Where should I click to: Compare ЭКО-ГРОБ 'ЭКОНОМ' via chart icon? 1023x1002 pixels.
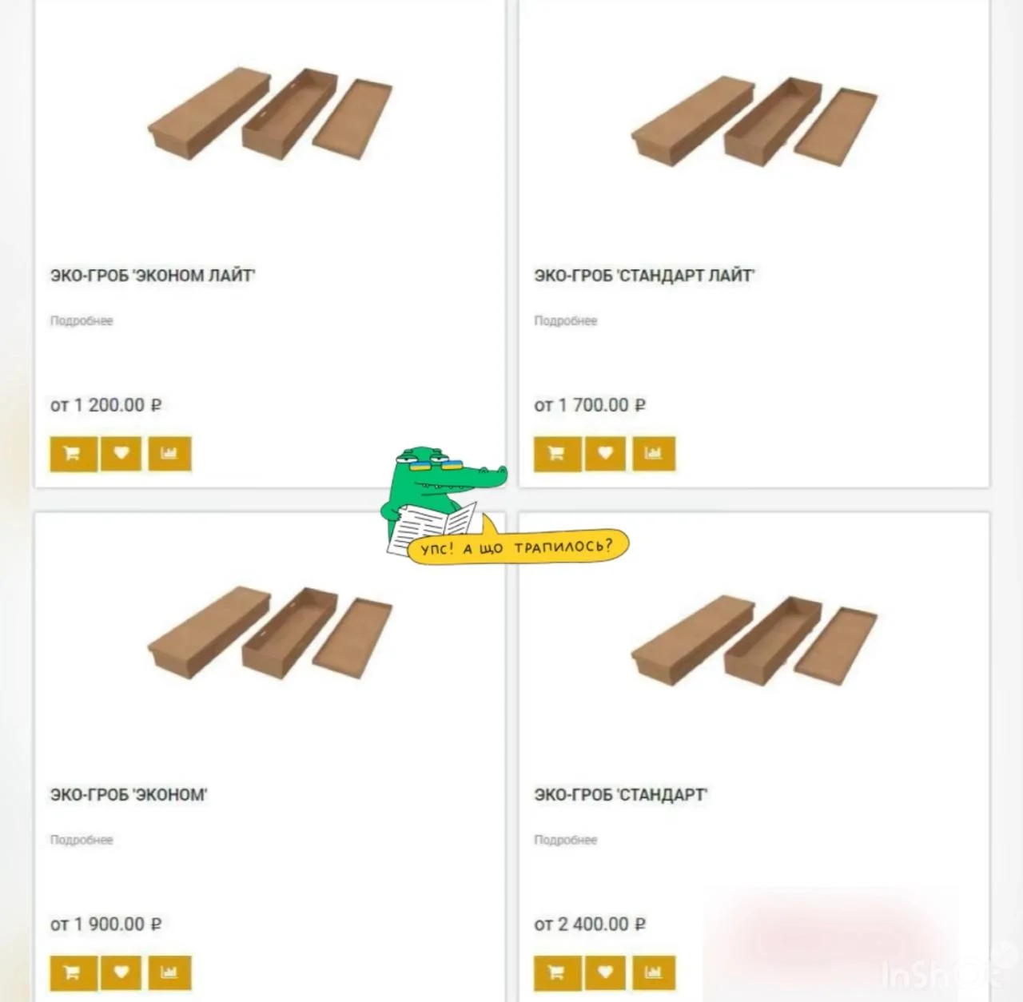pos(169,973)
